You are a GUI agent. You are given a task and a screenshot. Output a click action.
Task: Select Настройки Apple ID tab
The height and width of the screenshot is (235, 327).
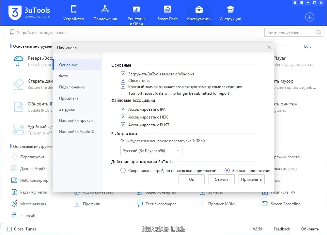click(x=77, y=131)
